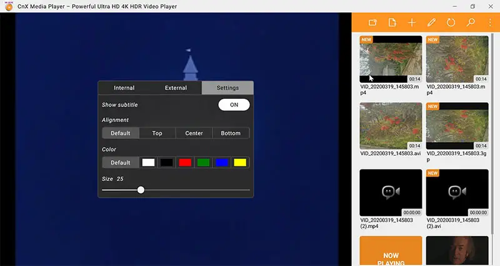500x266 pixels.
Task: Choose the Default subtitle color
Action: (x=121, y=163)
